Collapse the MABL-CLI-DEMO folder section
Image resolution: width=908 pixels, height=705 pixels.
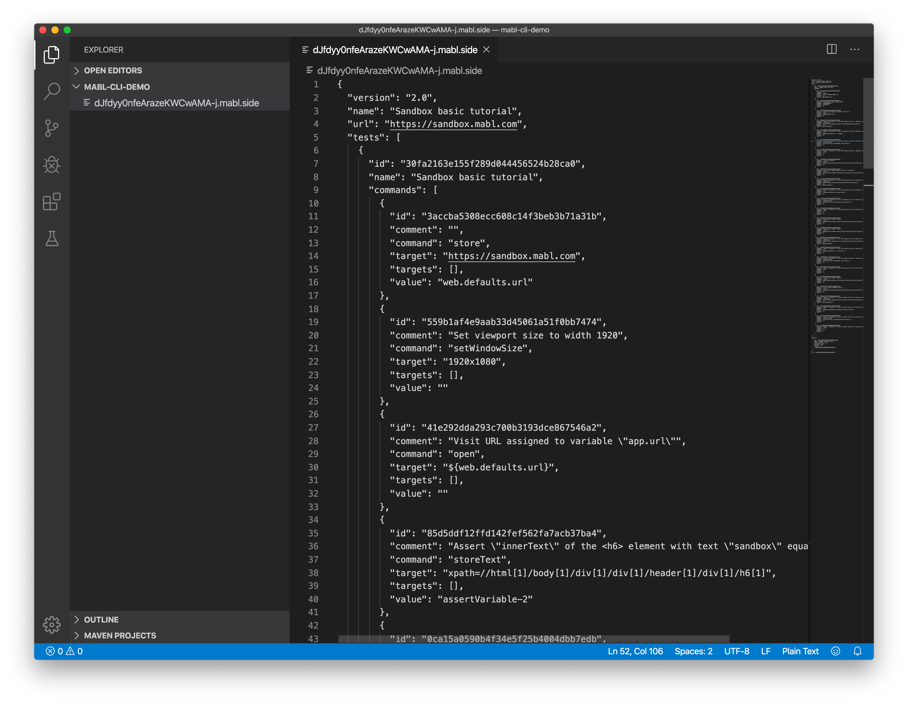[116, 87]
